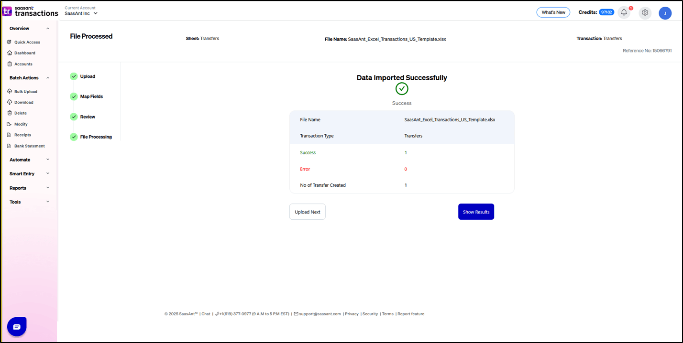Image resolution: width=683 pixels, height=343 pixels.
Task: Click the Upload Next button
Action: (x=308, y=212)
